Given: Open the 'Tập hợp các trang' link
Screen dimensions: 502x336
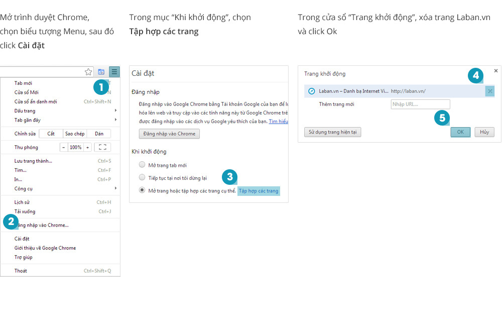Looking at the screenshot, I should click(x=258, y=191).
